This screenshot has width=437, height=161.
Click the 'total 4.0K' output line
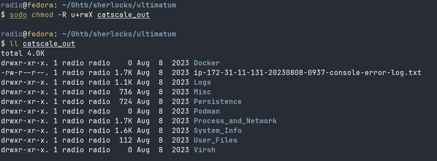[23, 54]
